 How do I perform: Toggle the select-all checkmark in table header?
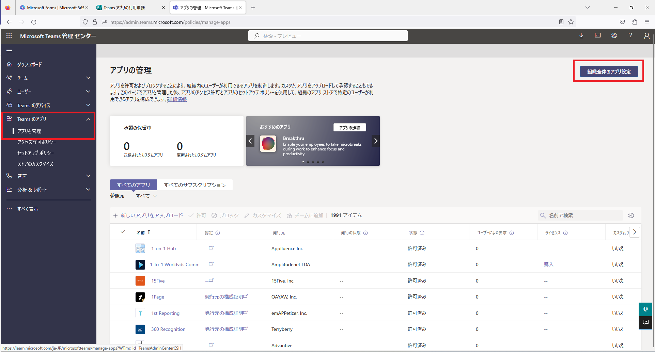tap(123, 232)
